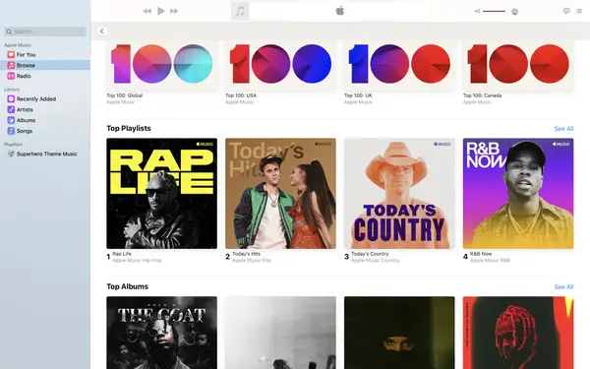Click the rewind previous track button
This screenshot has height=369, width=590.
tap(147, 11)
